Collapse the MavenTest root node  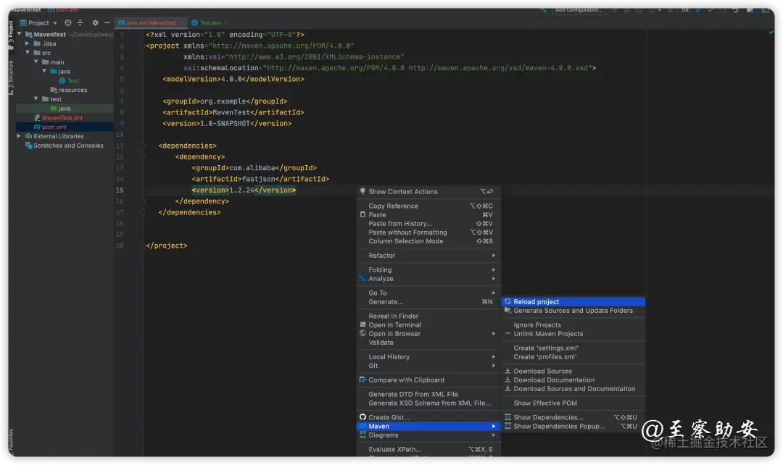[20, 35]
